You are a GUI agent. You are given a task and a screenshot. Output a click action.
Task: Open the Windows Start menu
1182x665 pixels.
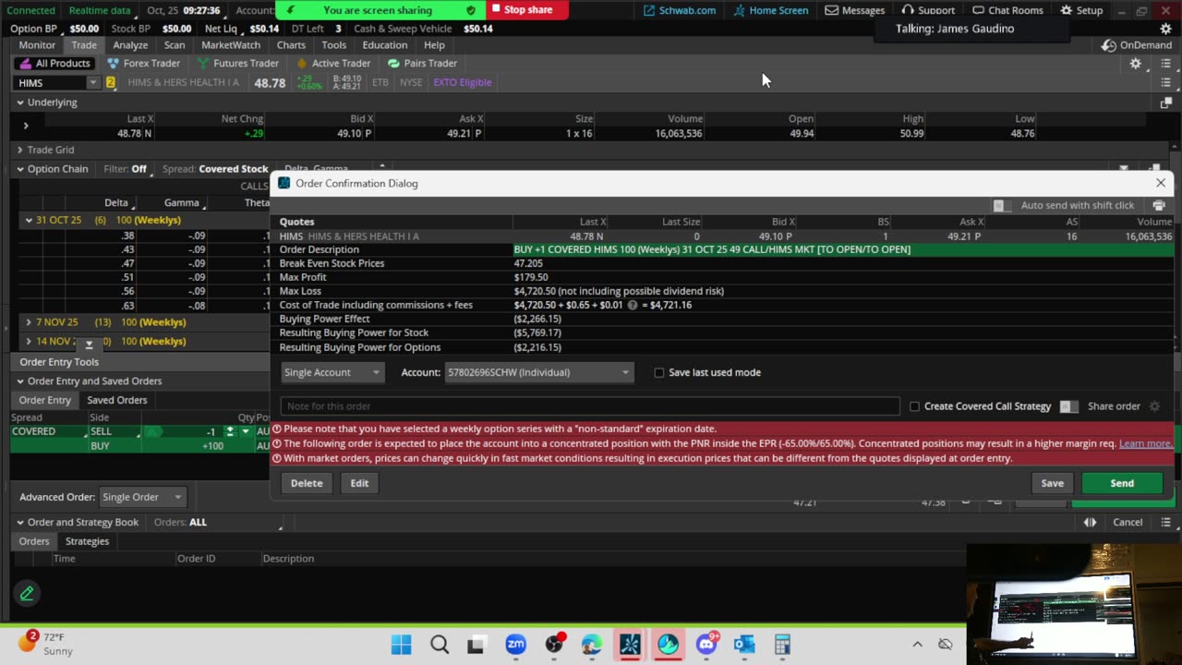click(x=401, y=645)
